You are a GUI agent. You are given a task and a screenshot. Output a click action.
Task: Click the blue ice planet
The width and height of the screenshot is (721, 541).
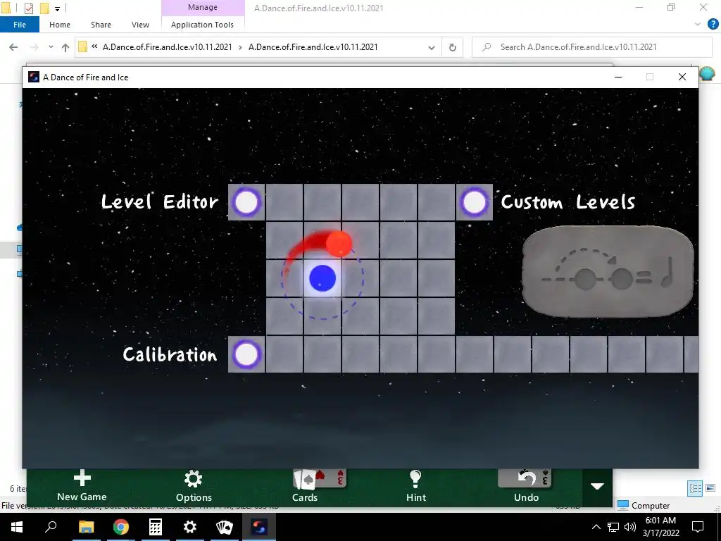pos(322,278)
